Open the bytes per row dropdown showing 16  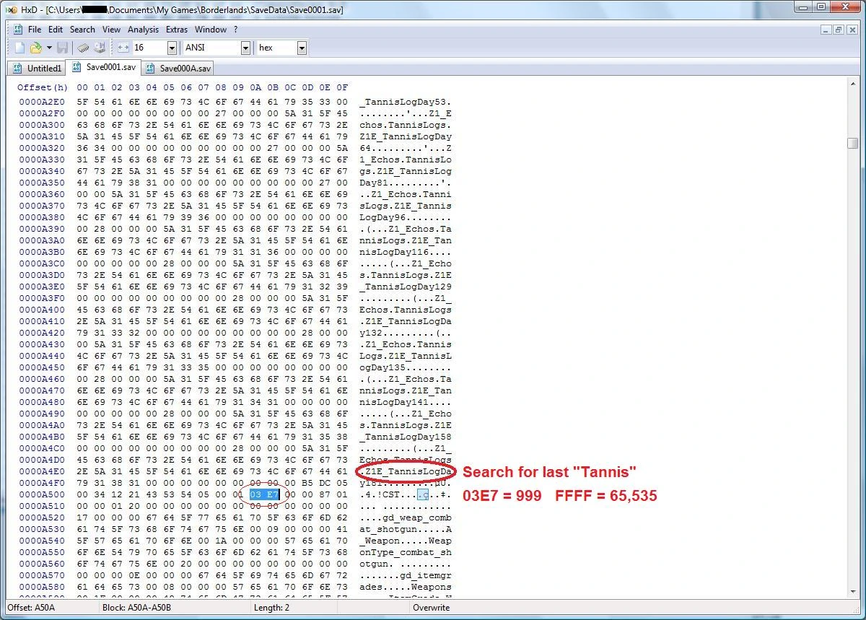172,48
